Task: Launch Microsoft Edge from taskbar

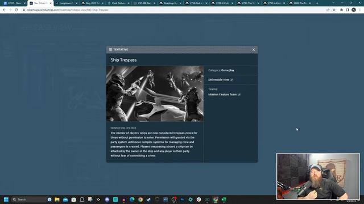Action: tap(132, 199)
